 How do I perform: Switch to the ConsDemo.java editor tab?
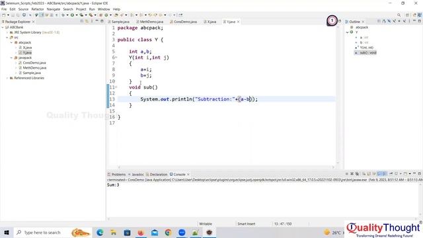tap(184, 22)
